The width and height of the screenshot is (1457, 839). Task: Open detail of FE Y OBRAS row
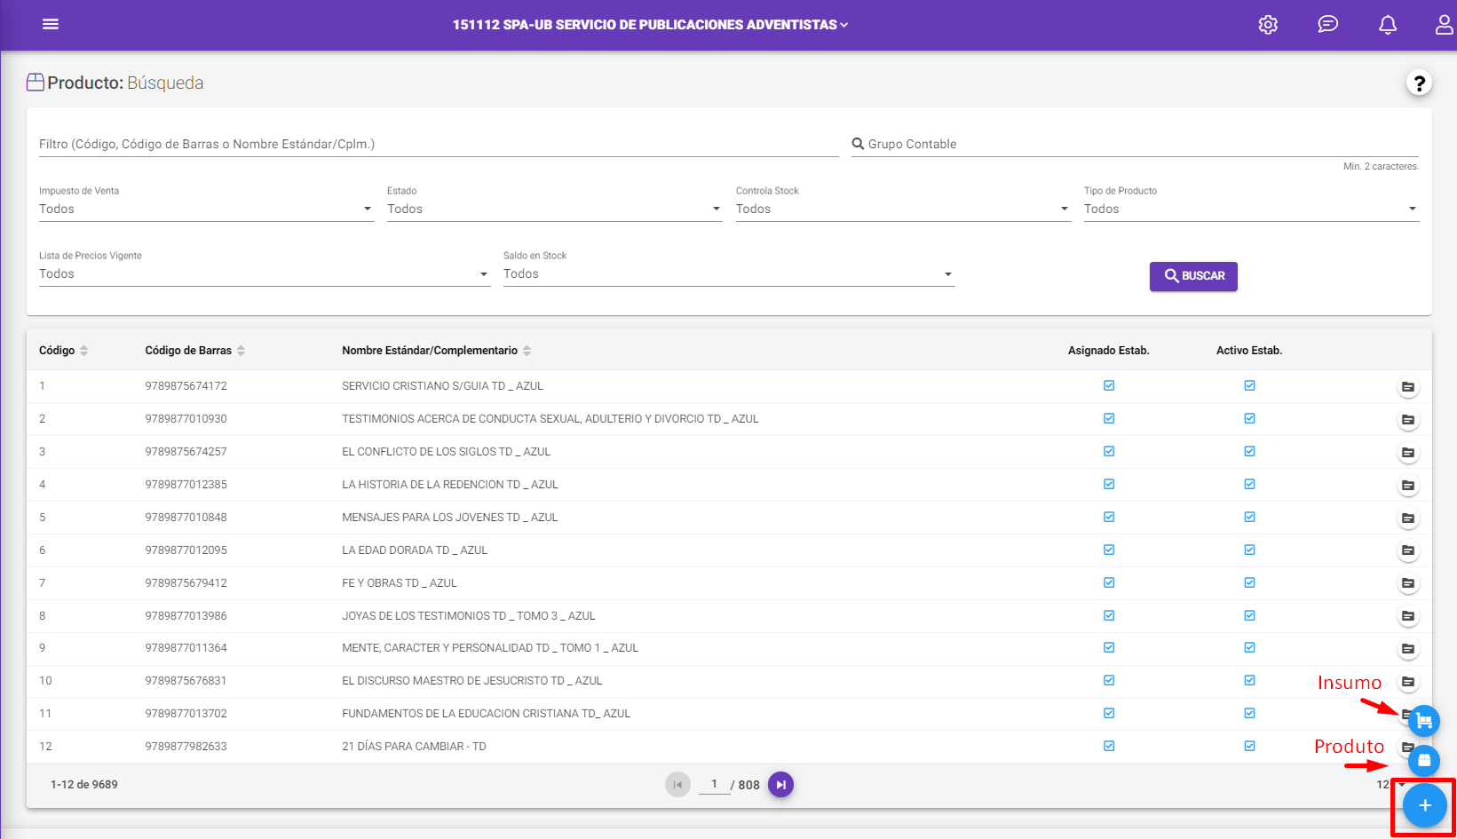(x=1407, y=583)
